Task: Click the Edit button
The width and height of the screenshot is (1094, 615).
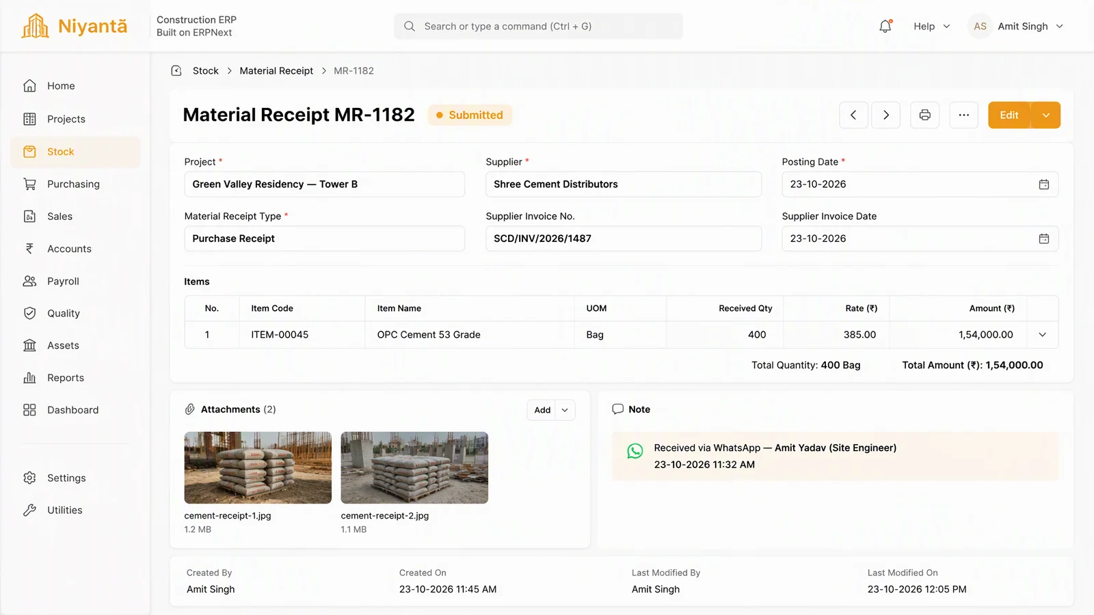Action: 1009,115
